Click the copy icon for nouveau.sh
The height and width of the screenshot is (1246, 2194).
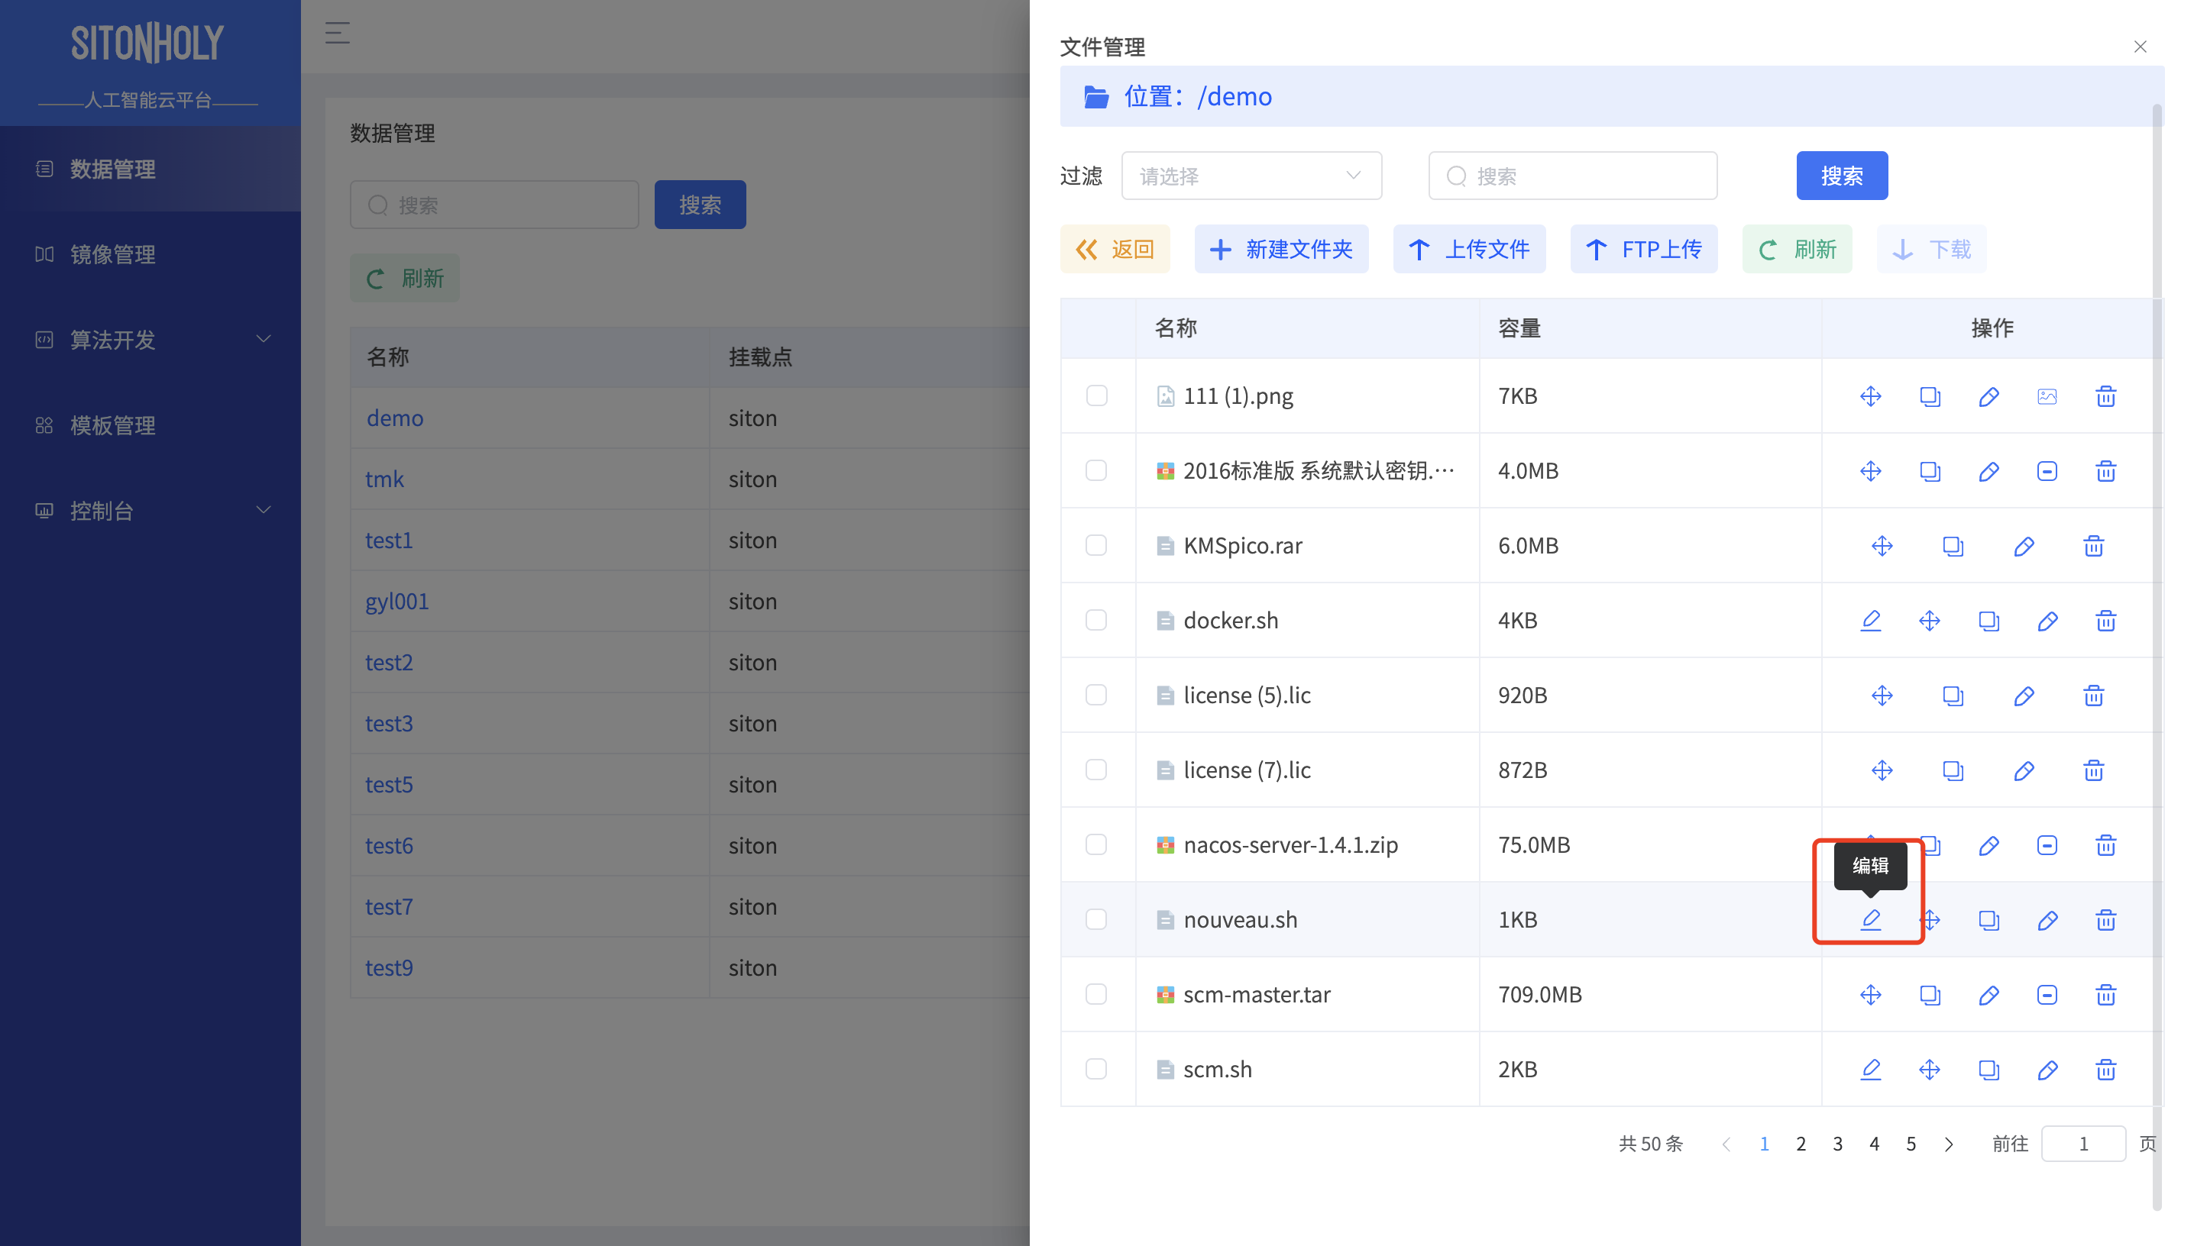pyautogui.click(x=1989, y=920)
